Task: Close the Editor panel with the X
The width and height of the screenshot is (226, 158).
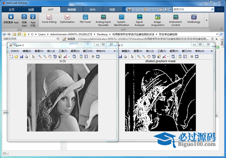Action: click(217, 39)
